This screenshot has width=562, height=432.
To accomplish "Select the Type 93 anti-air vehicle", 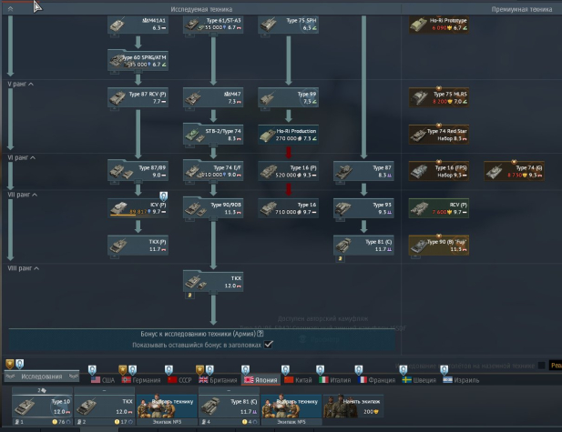I will point(363,208).
